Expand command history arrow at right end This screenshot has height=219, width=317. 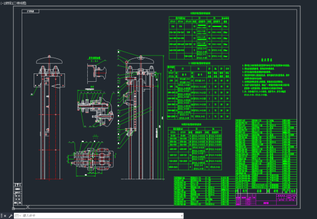pyautogui.click(x=182, y=216)
